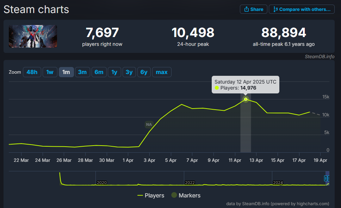
Task: Set zoom to 48h
Action: (x=32, y=72)
